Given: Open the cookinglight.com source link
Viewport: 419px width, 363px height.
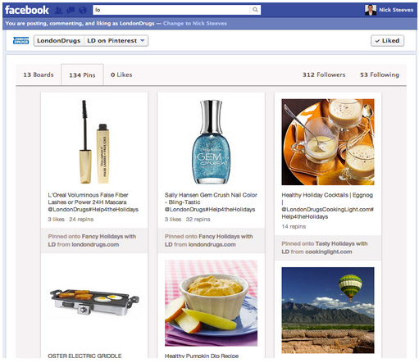Looking at the screenshot, I should point(328,252).
